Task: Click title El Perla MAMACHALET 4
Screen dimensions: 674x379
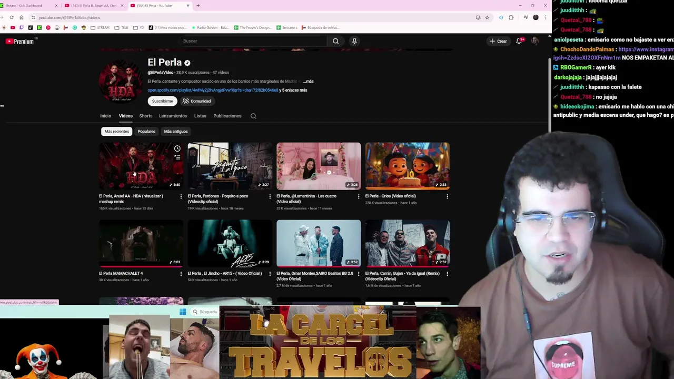Action: [121, 273]
